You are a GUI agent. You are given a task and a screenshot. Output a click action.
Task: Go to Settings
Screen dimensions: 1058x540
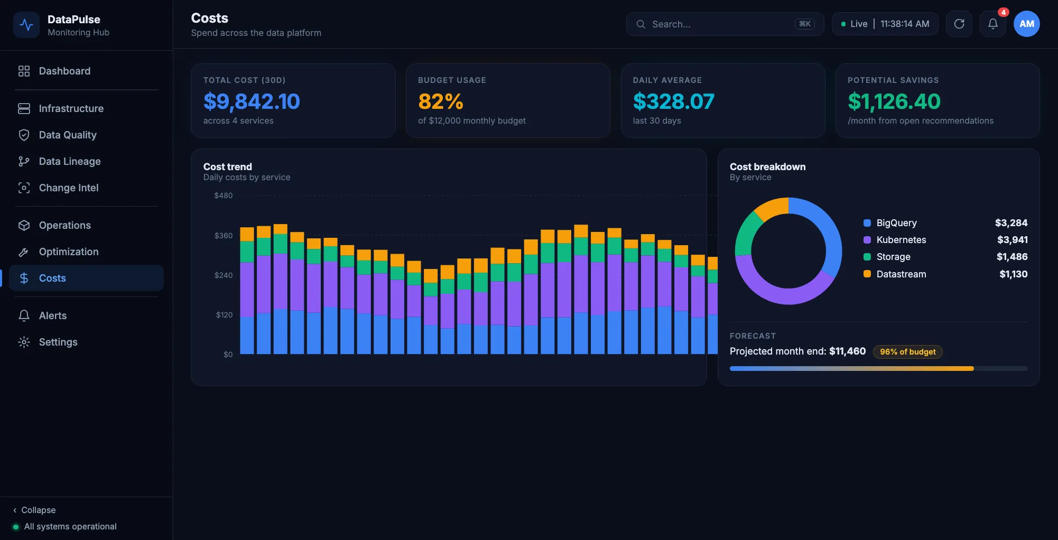point(86,342)
